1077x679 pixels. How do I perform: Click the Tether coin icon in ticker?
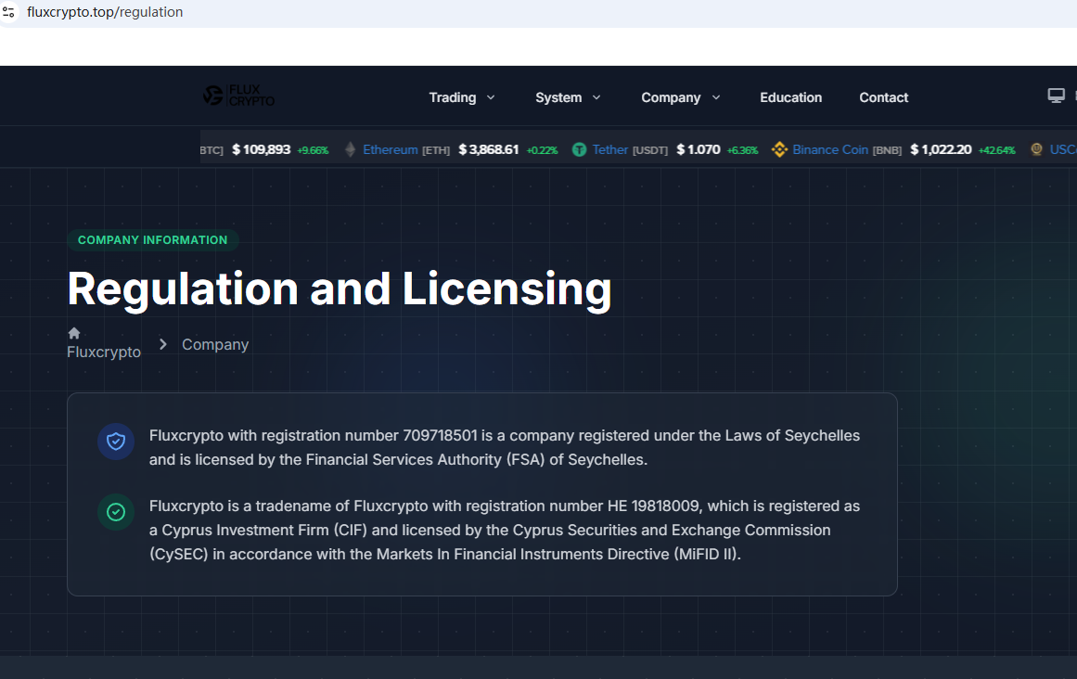(579, 149)
